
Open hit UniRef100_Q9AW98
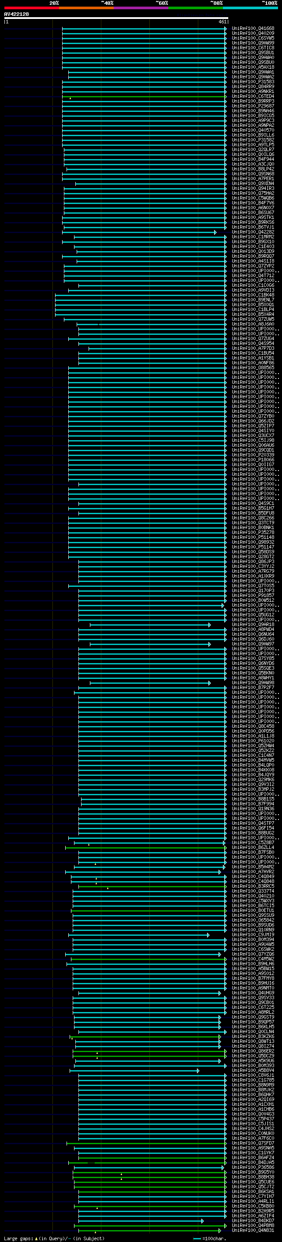click(x=253, y=682)
